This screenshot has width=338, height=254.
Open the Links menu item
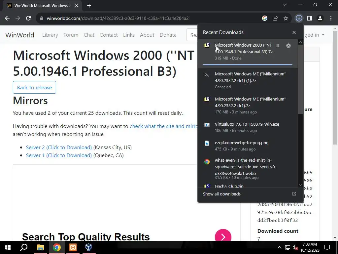point(129,35)
